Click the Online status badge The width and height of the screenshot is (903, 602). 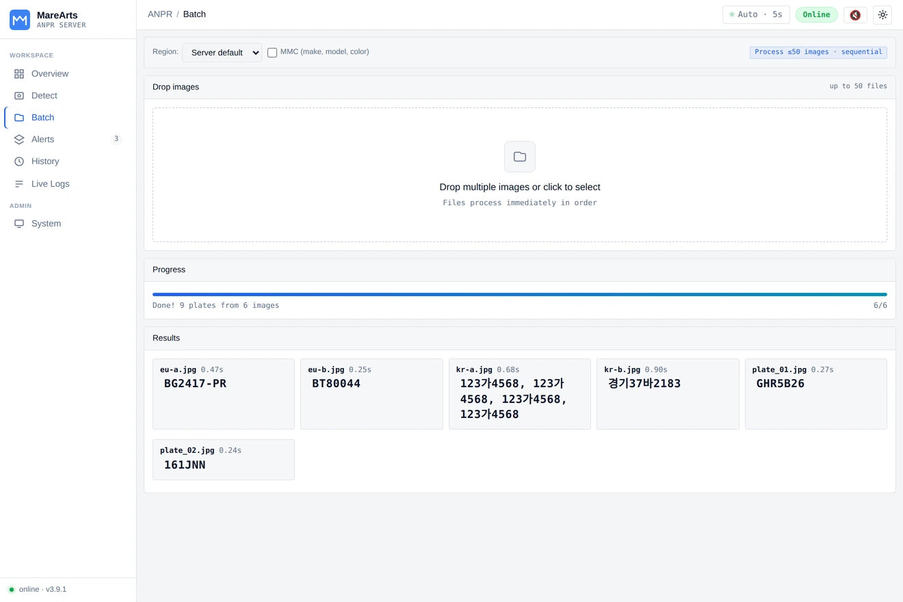817,15
